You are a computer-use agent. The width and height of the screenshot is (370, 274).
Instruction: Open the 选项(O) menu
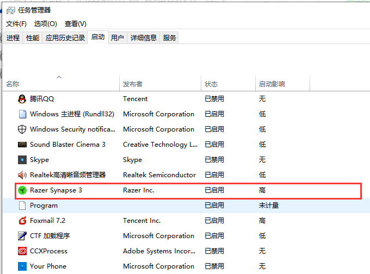coord(45,24)
